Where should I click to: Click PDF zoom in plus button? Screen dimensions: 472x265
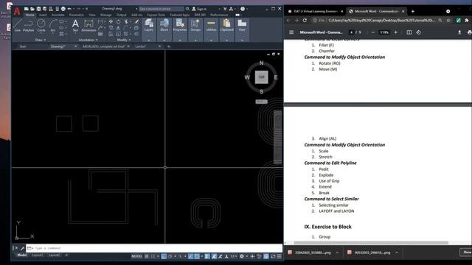395,32
